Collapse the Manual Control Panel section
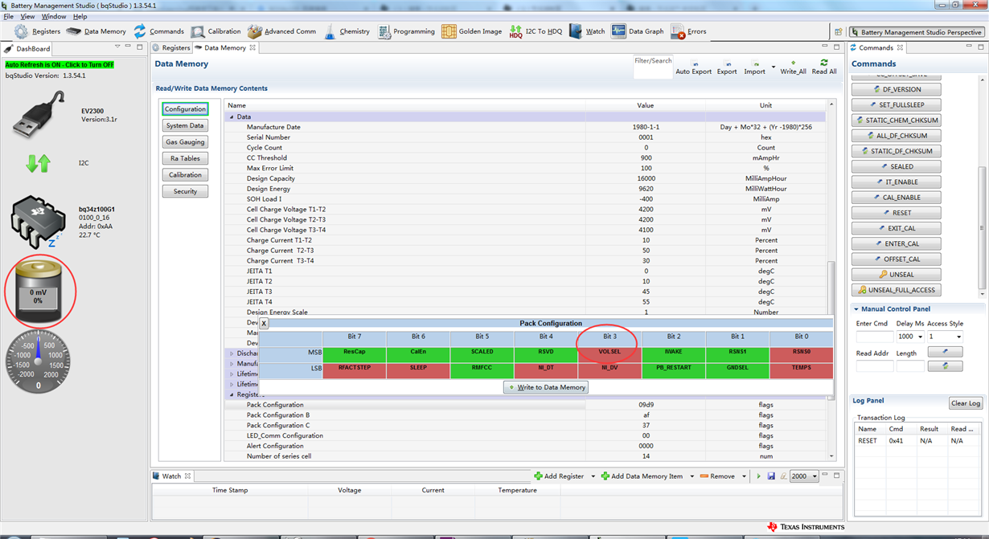The width and height of the screenshot is (989, 539). tap(856, 309)
